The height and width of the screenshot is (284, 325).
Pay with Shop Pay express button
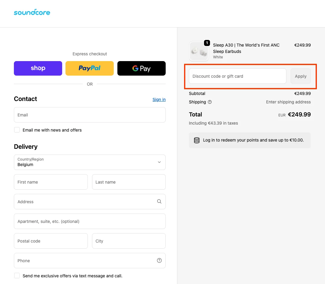[x=38, y=68]
